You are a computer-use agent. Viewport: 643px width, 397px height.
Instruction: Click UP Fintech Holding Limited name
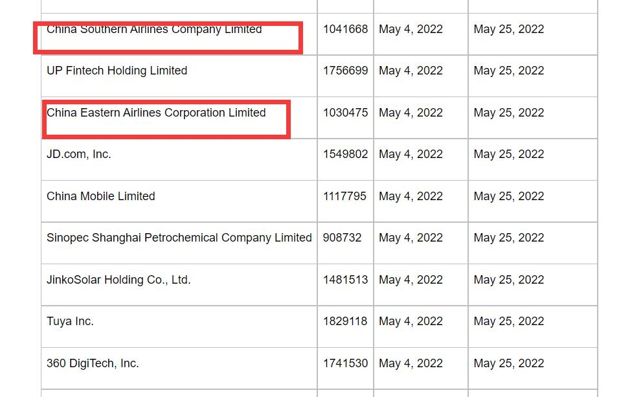pyautogui.click(x=117, y=71)
